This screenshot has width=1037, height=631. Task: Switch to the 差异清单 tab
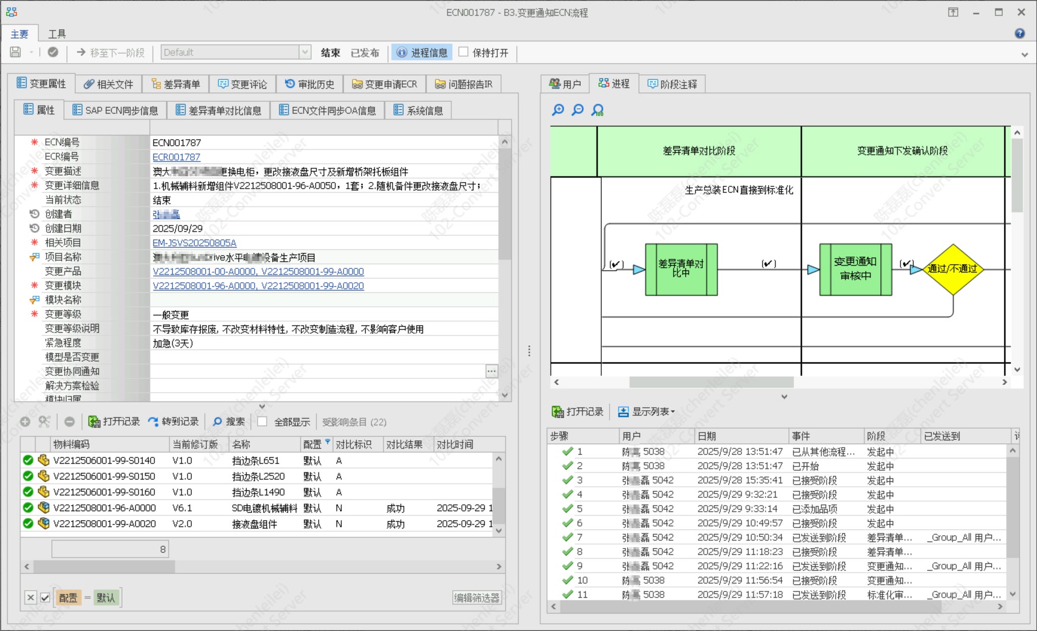click(x=176, y=84)
